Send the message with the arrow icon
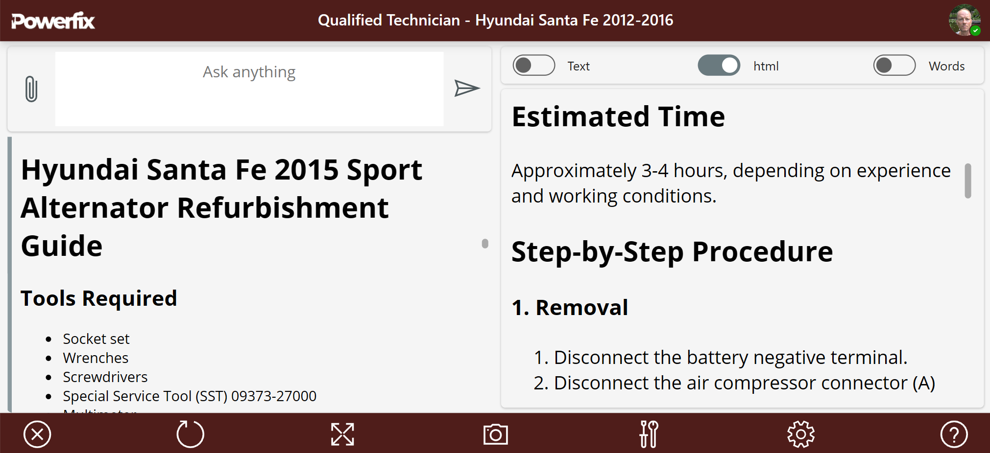The height and width of the screenshot is (453, 990). 467,89
